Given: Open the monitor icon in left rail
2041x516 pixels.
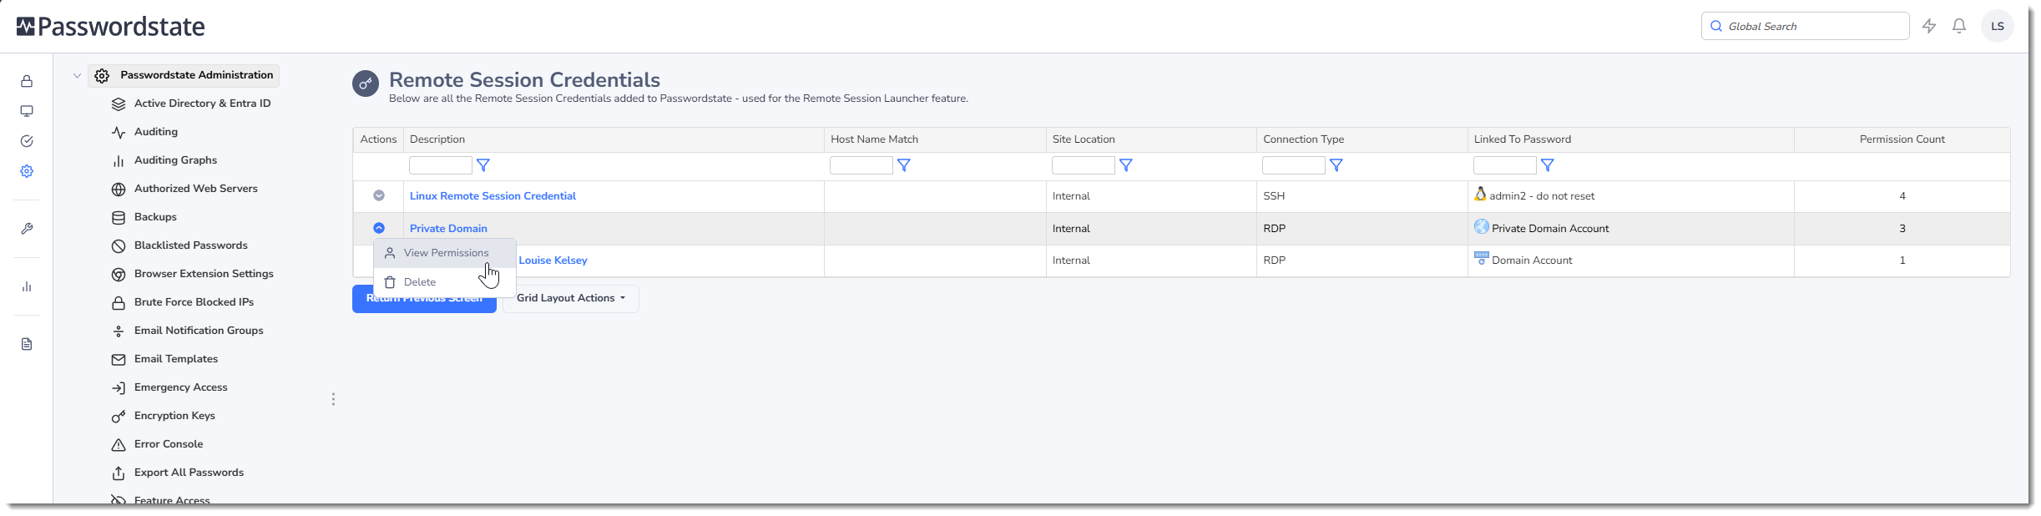Looking at the screenshot, I should (27, 111).
